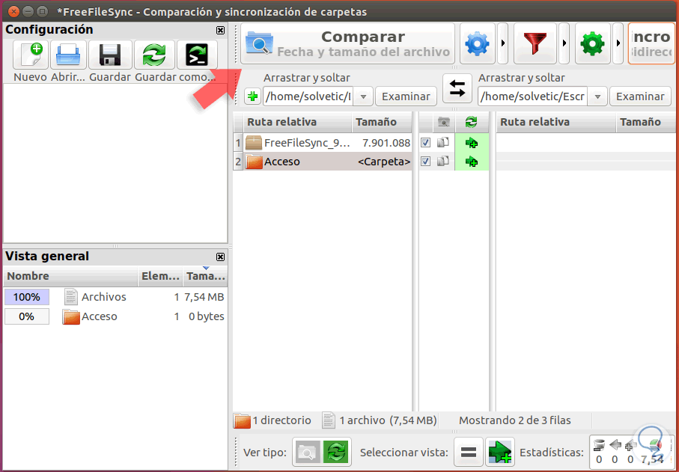Click the batch job terminal icon
This screenshot has height=472, width=679.
tap(197, 55)
